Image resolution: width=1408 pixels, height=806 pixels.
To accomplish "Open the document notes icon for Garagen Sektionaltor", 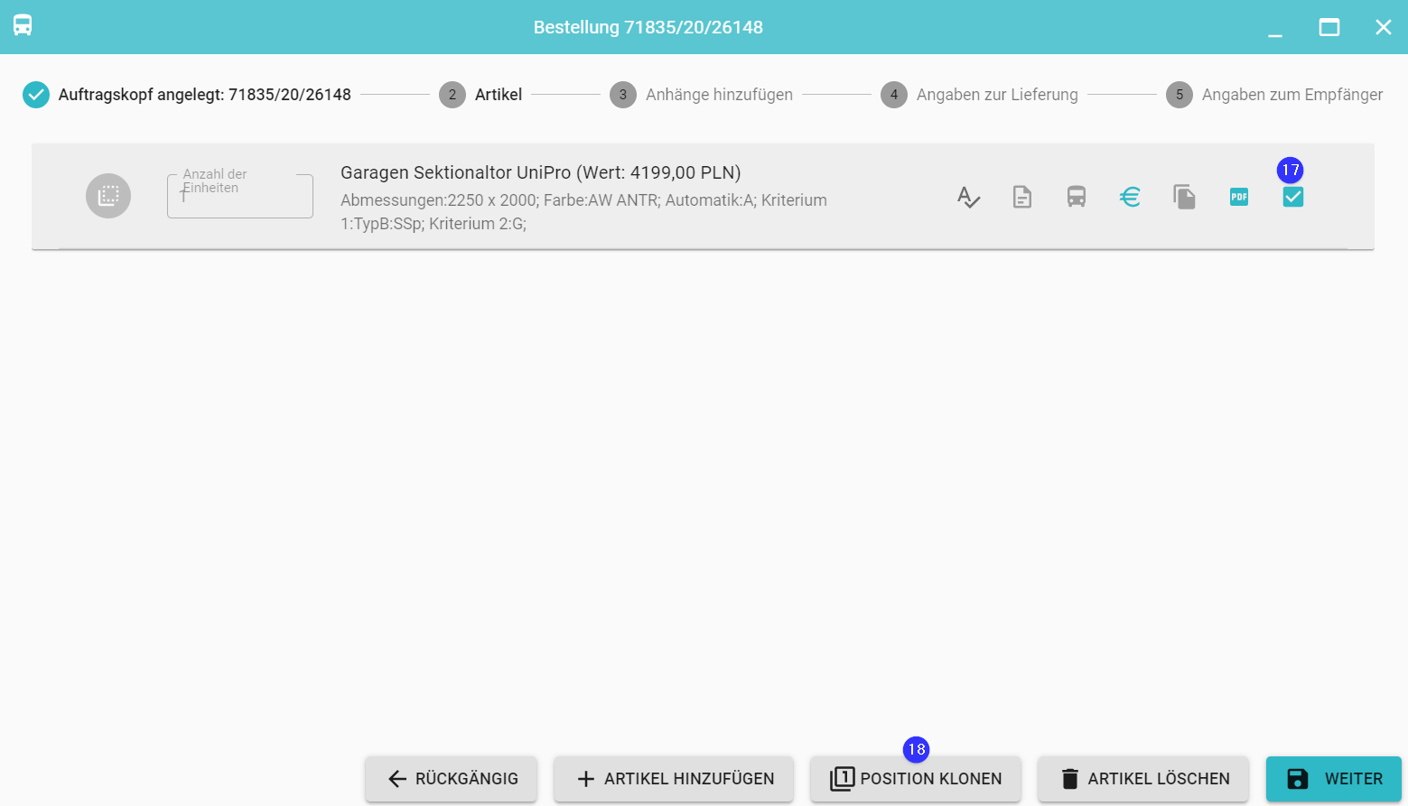I will [x=1022, y=197].
